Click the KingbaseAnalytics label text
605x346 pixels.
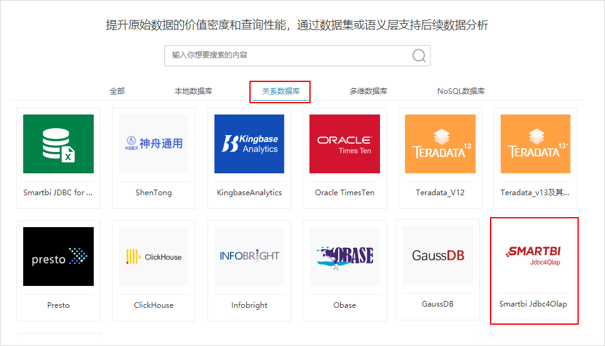pos(249,192)
